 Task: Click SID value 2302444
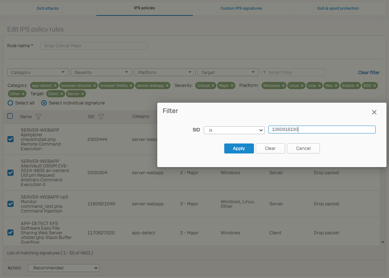97,139
